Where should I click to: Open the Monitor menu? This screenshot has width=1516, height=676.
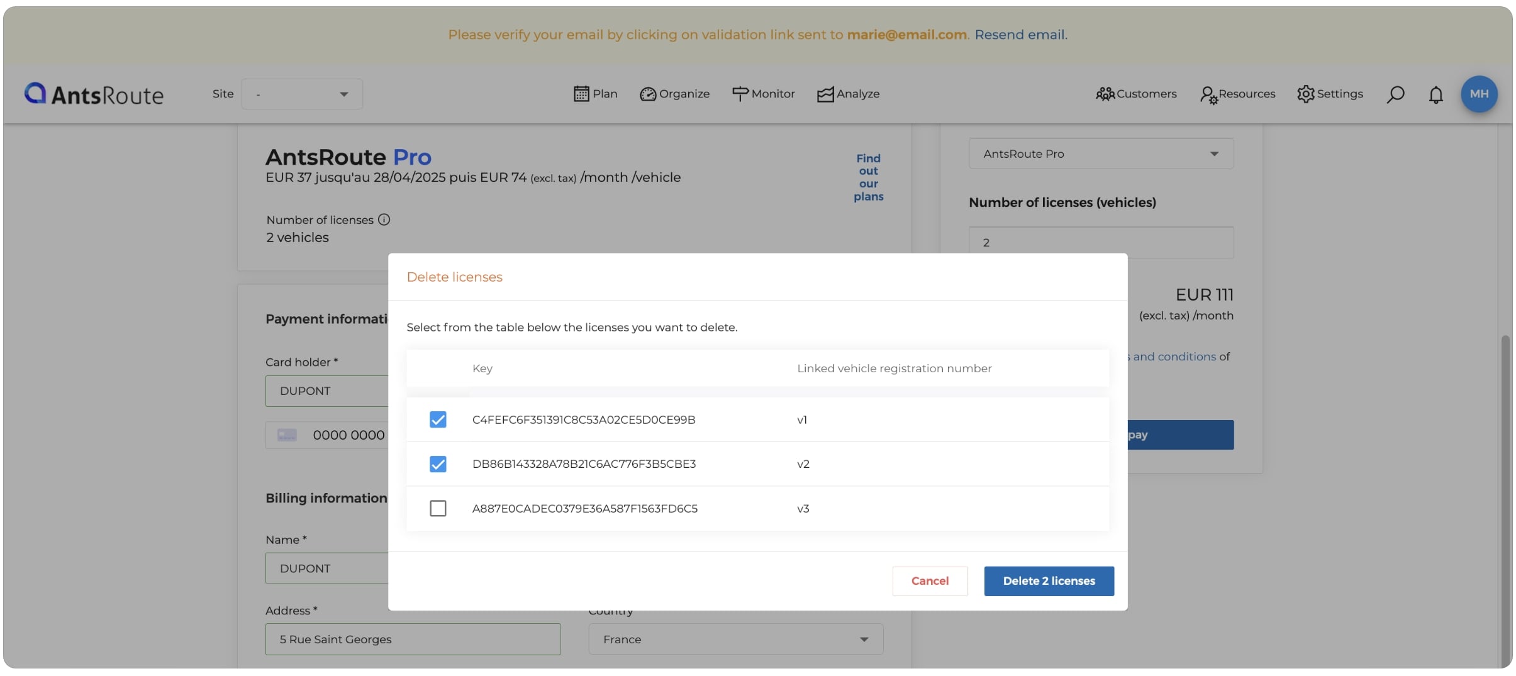click(x=763, y=94)
